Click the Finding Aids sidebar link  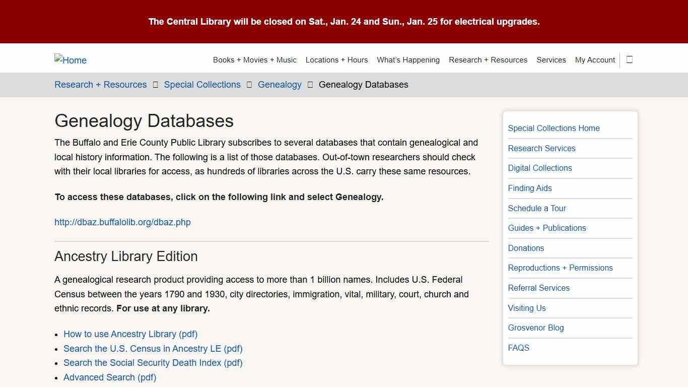tap(530, 188)
